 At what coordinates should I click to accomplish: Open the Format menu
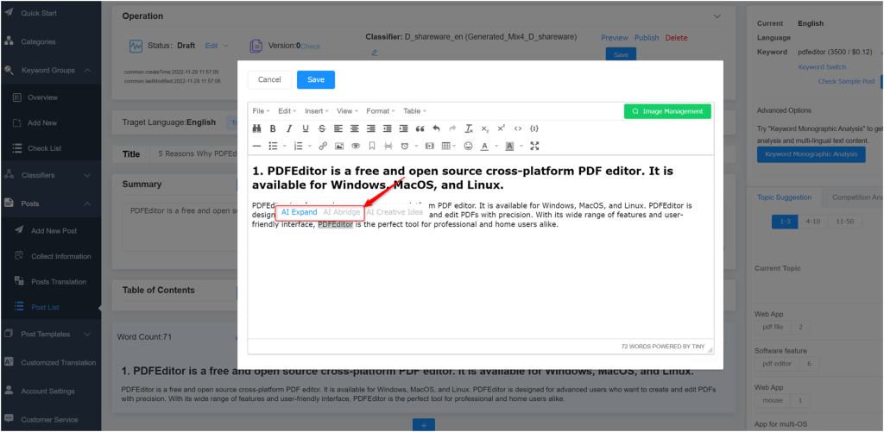coord(381,111)
